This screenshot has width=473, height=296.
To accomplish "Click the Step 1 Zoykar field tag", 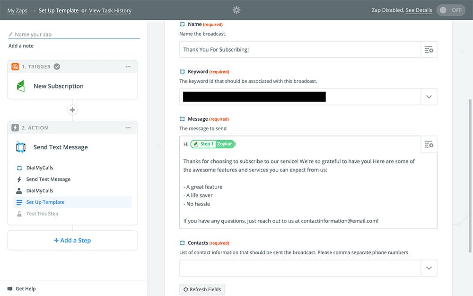I will [212, 144].
